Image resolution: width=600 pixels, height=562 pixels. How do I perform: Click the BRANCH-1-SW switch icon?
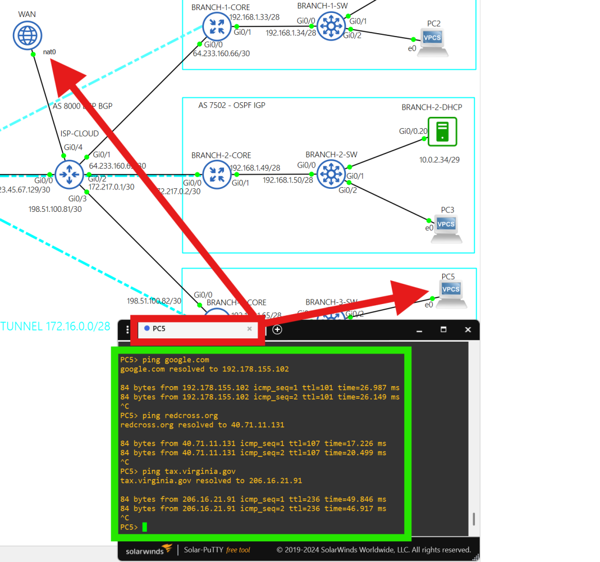[x=331, y=25]
